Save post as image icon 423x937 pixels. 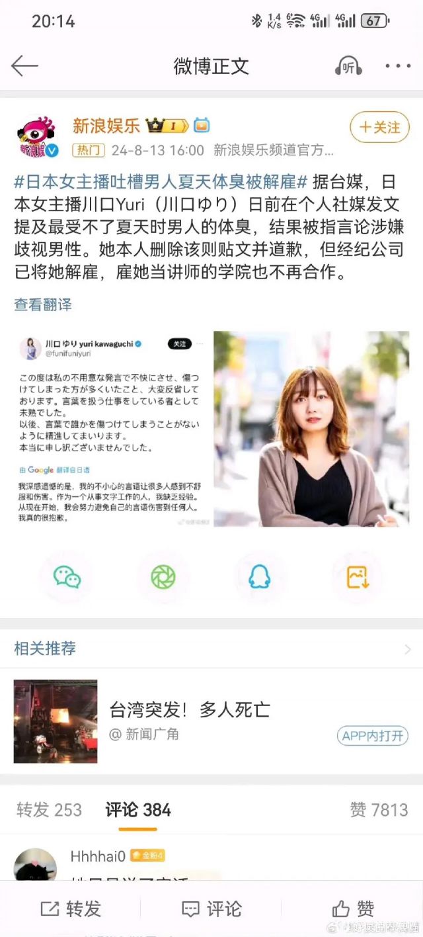(x=358, y=577)
